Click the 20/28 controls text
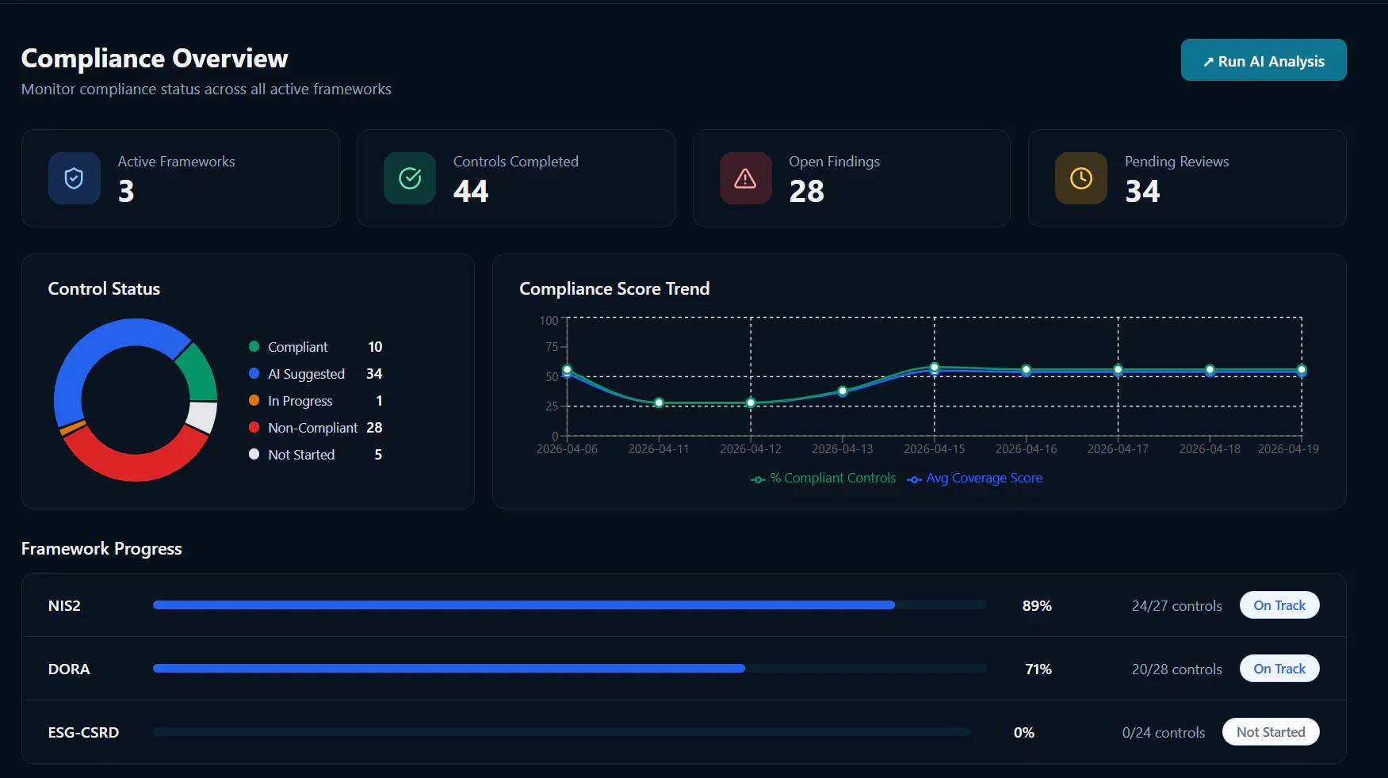This screenshot has height=778, width=1388. 1177,669
